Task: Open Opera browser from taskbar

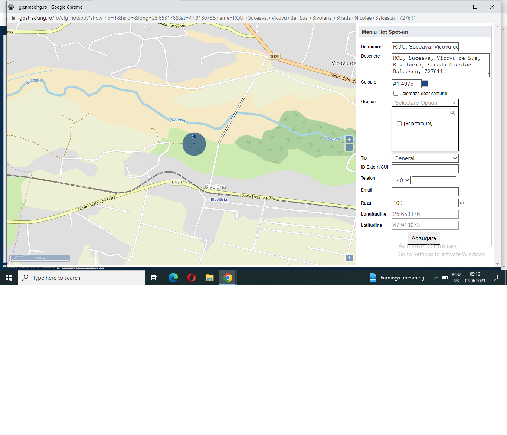Action: coord(192,278)
